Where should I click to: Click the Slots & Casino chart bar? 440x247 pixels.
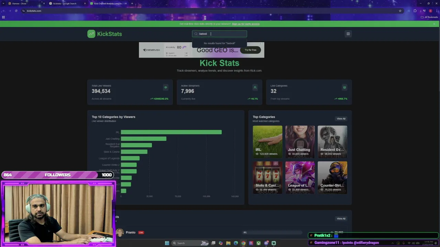coord(134,152)
